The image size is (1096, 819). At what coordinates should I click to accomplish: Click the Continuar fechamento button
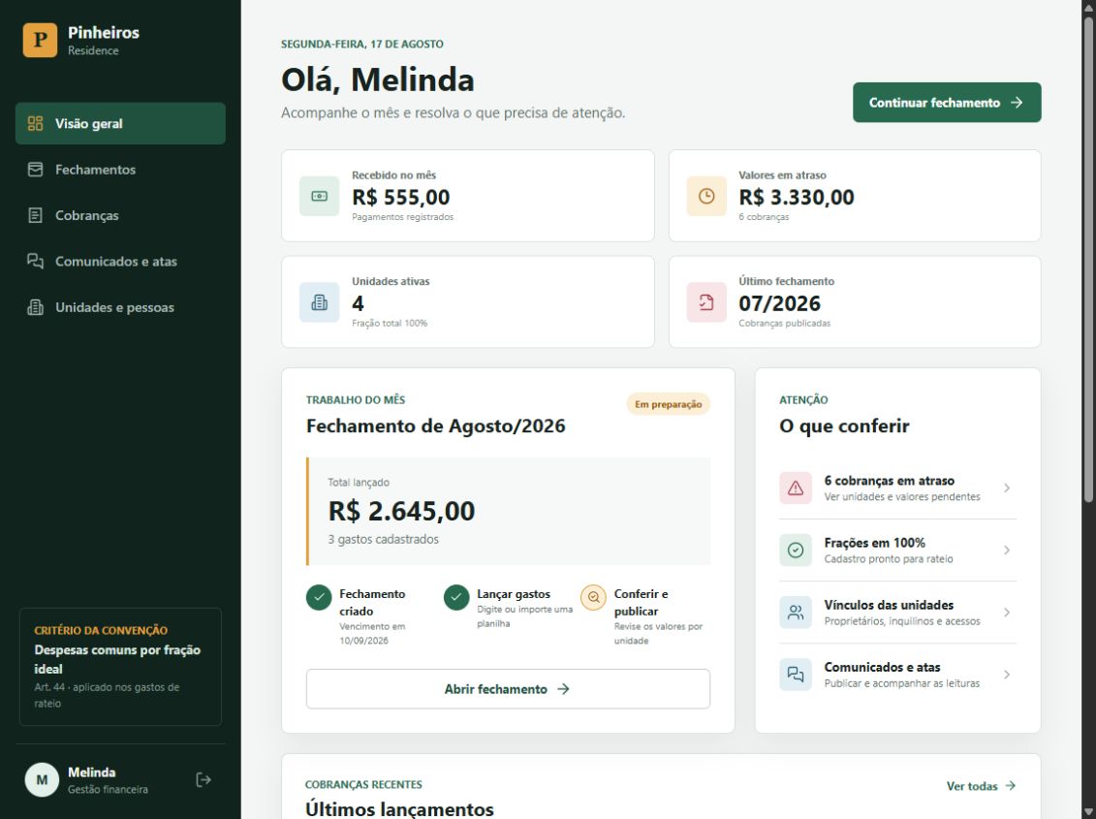coord(947,102)
